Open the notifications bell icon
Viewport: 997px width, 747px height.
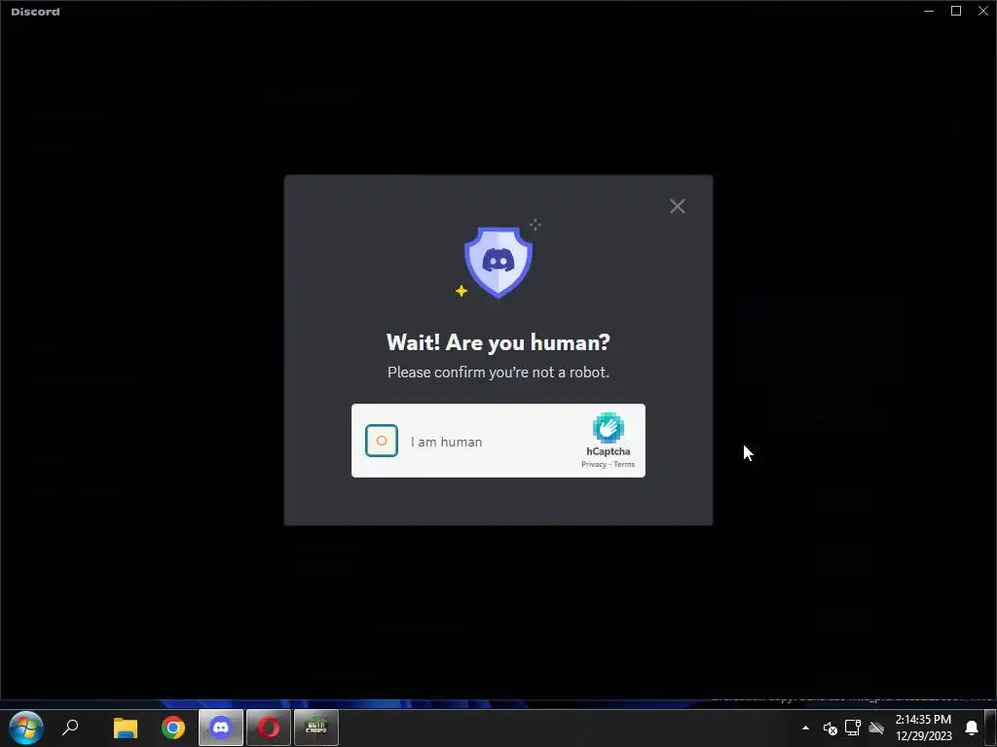pyautogui.click(x=972, y=728)
